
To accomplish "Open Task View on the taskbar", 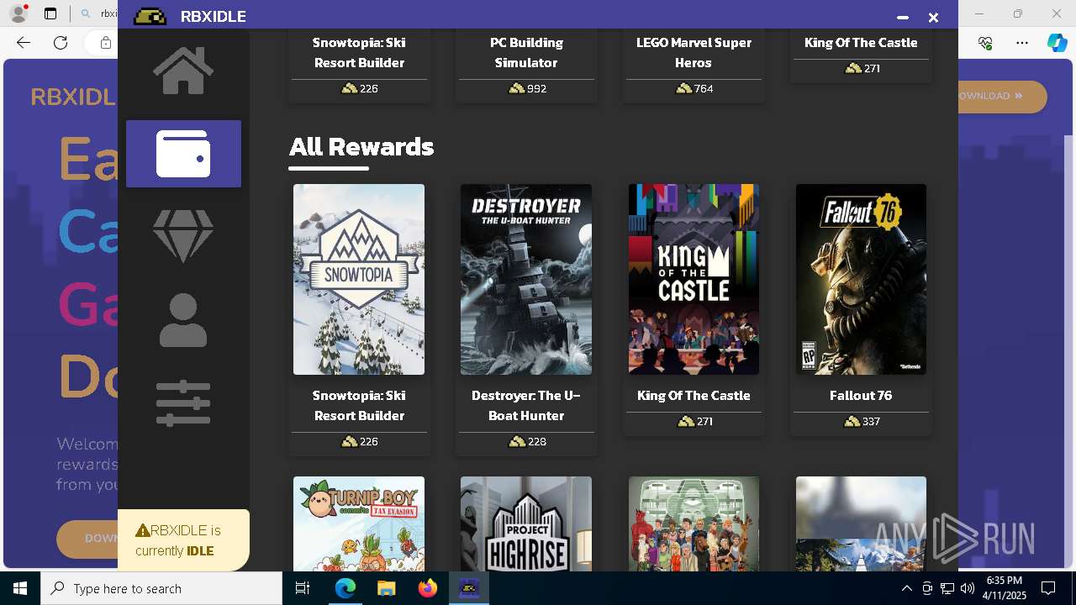I will (303, 588).
